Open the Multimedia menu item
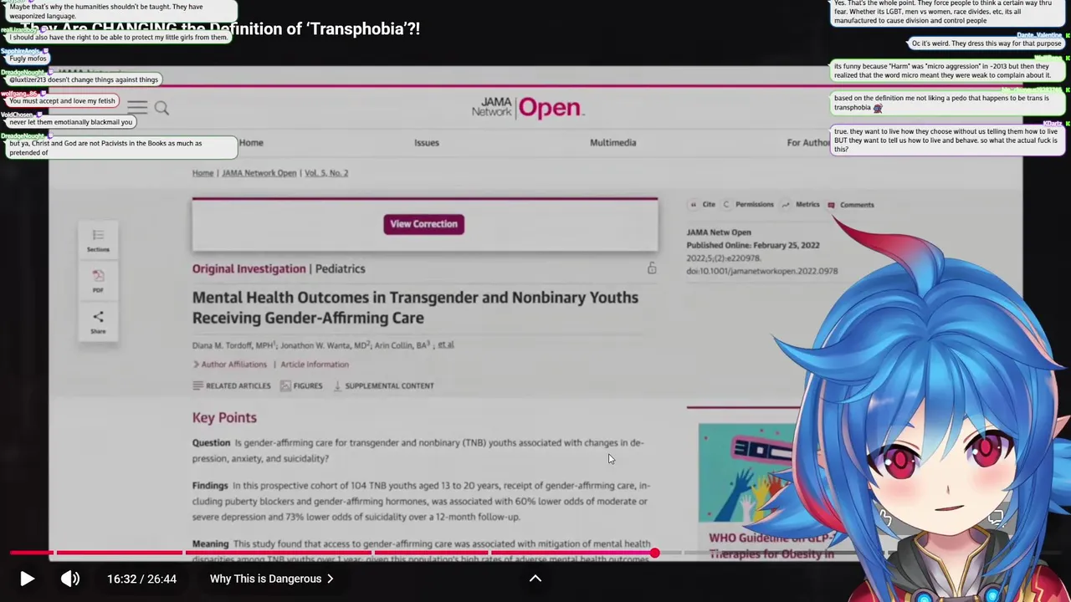Viewport: 1071px width, 602px height. (x=613, y=142)
